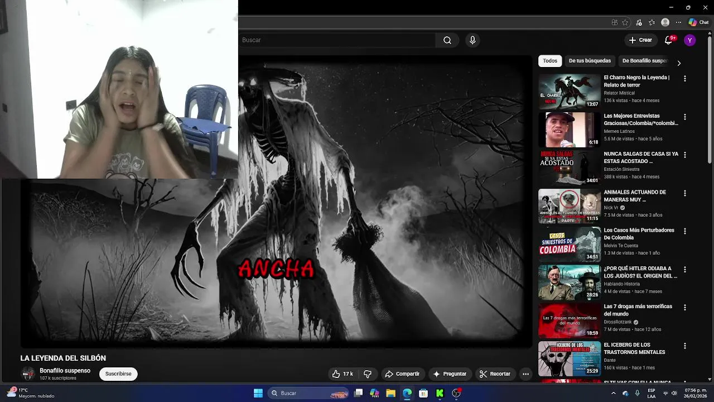Viewport: 714px width, 402px height.
Task: Show more filter chips with right arrow
Action: (679, 63)
